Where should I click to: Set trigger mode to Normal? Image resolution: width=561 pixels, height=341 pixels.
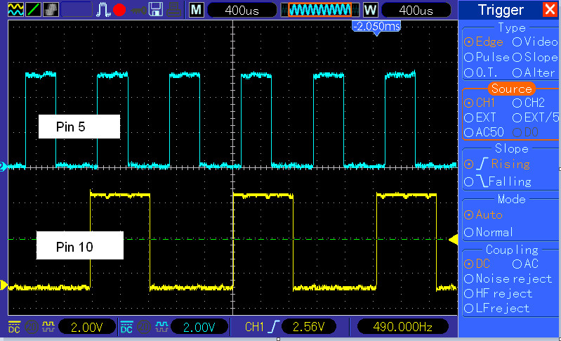point(489,232)
